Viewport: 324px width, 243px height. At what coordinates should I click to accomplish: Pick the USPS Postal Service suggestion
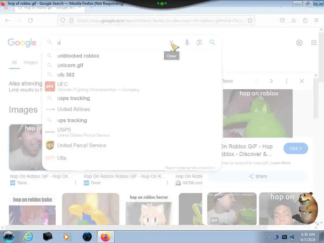coord(131,132)
